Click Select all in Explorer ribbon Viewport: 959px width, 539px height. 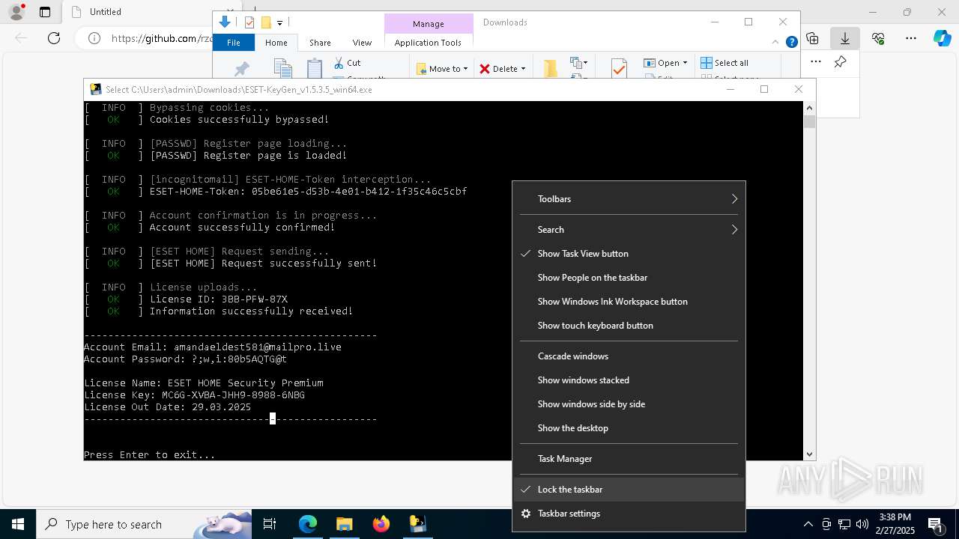coord(724,63)
